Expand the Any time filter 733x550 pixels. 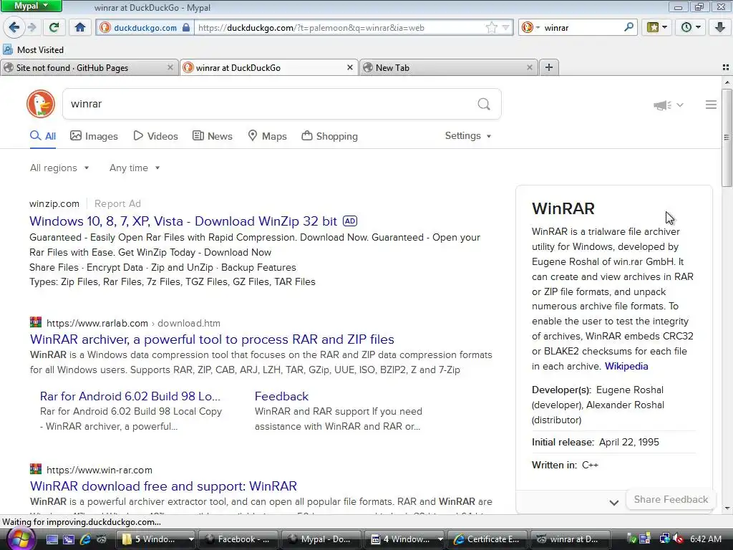tap(135, 168)
